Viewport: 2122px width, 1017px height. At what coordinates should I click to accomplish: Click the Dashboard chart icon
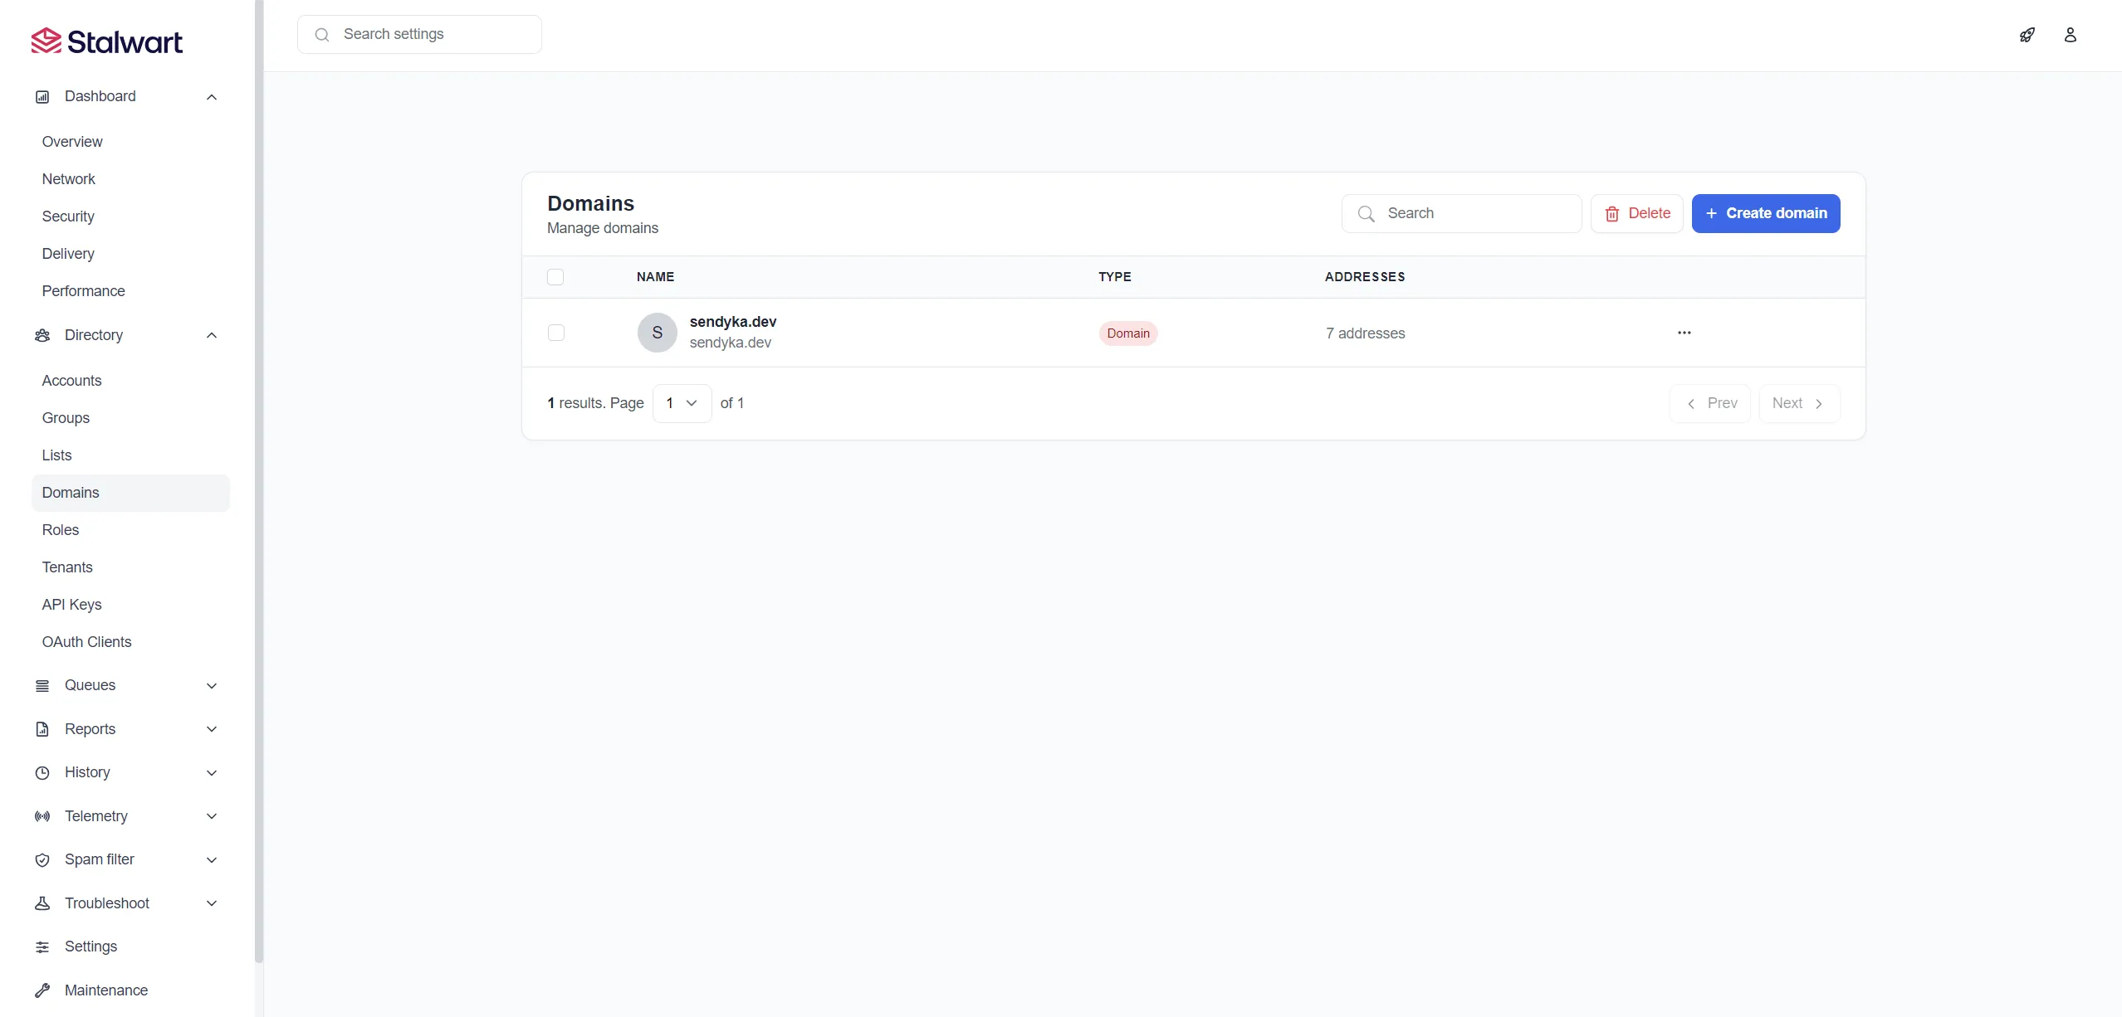(42, 97)
